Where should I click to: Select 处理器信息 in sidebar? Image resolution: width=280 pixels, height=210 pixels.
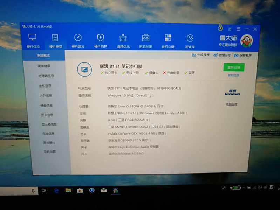pyautogui.click(x=46, y=76)
